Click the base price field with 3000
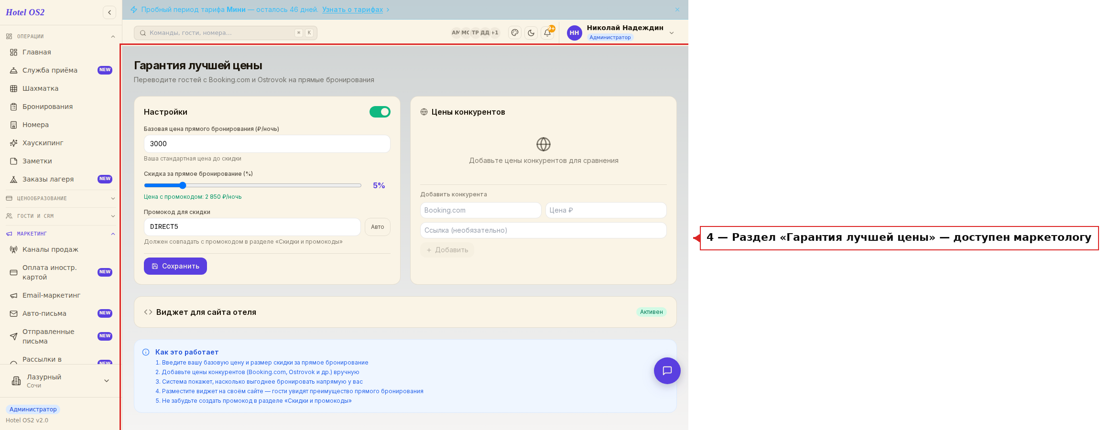This screenshot has width=1110, height=430. tap(267, 144)
